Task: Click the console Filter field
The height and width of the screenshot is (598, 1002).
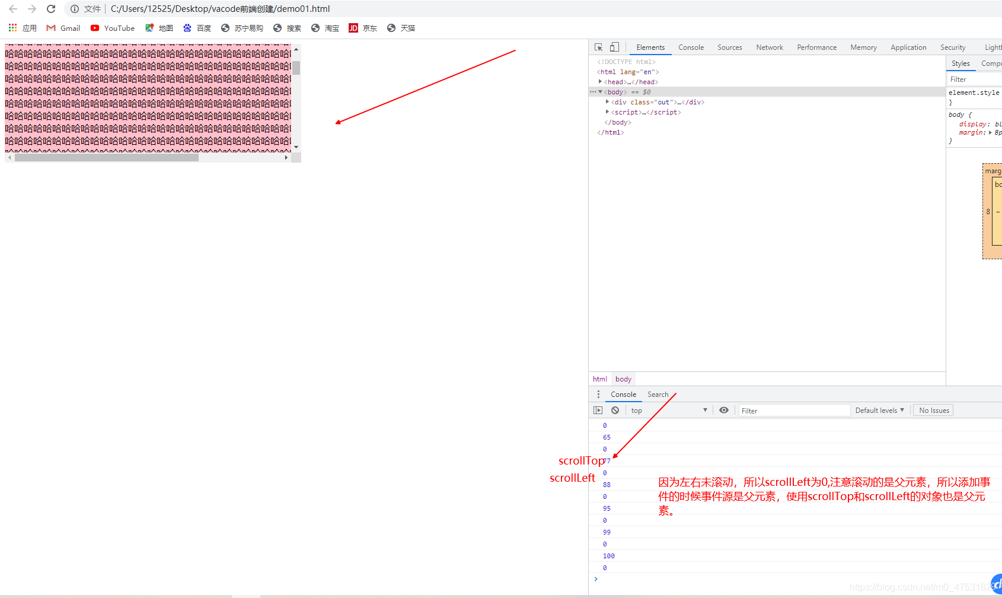Action: pyautogui.click(x=794, y=411)
